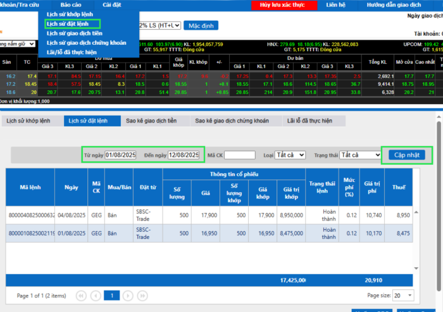The height and width of the screenshot is (312, 443).
Task: Open the 'nắm giữ' dropdown near Sàn column
Action: [x=18, y=44]
